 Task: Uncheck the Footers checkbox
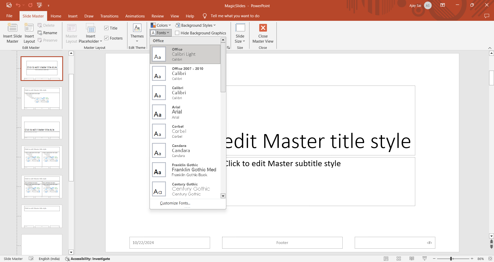click(x=106, y=38)
